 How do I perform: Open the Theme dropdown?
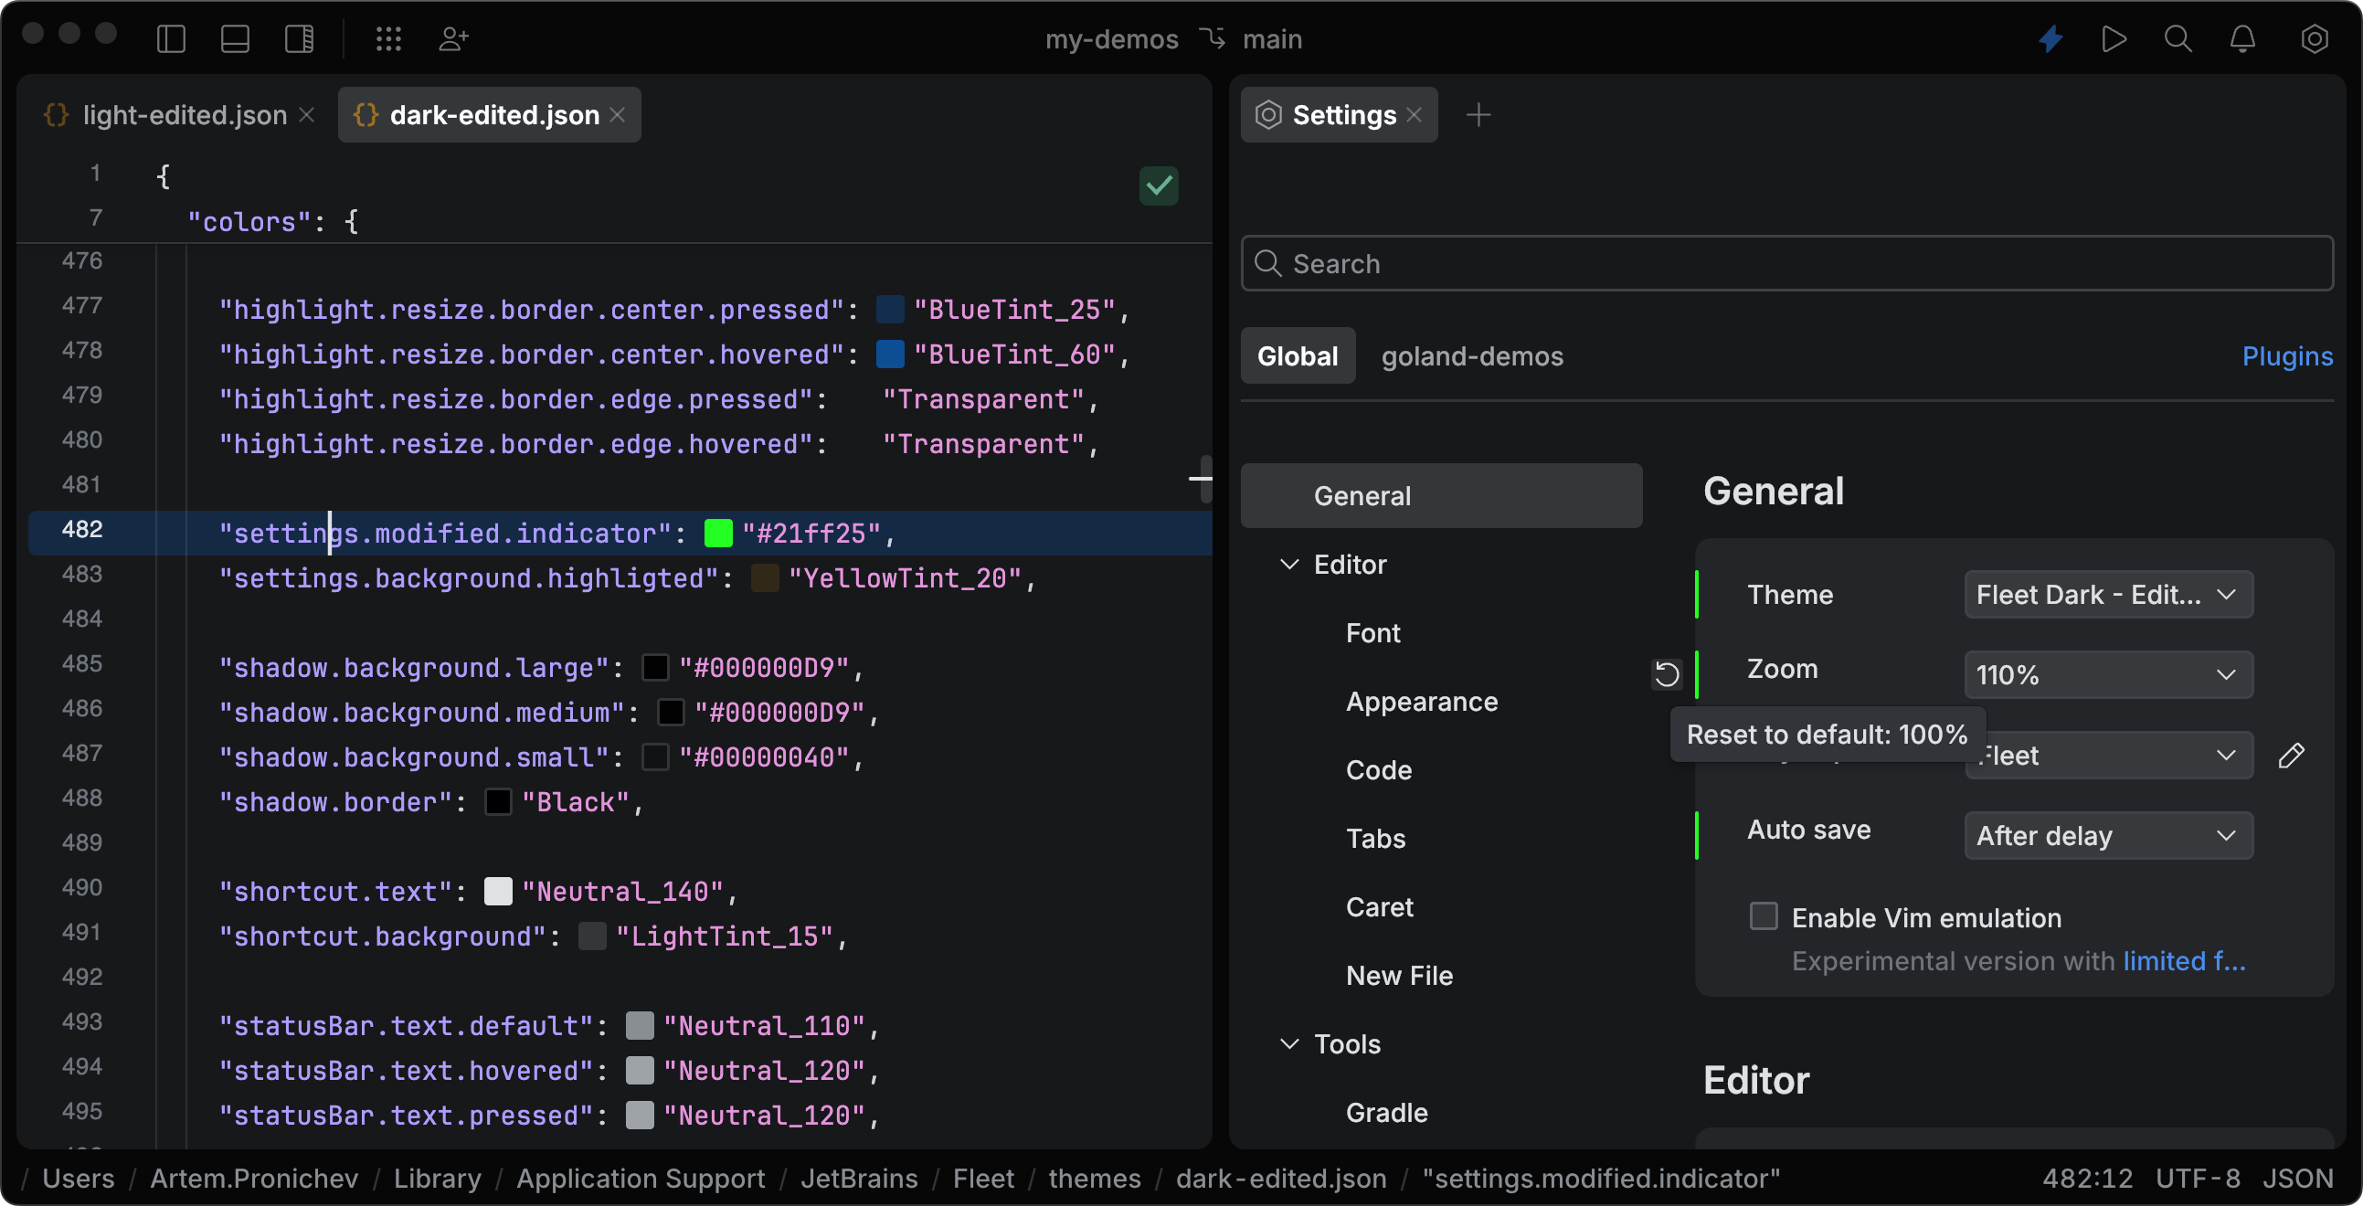coord(2106,593)
